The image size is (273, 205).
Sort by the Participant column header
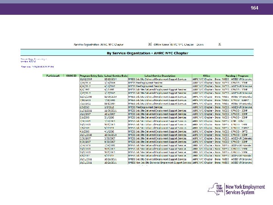point(53,76)
